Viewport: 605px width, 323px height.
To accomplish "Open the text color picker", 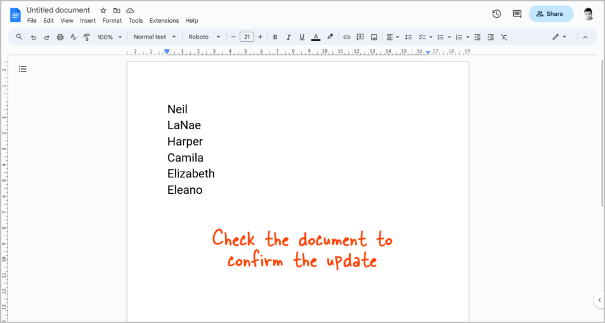I will [316, 37].
